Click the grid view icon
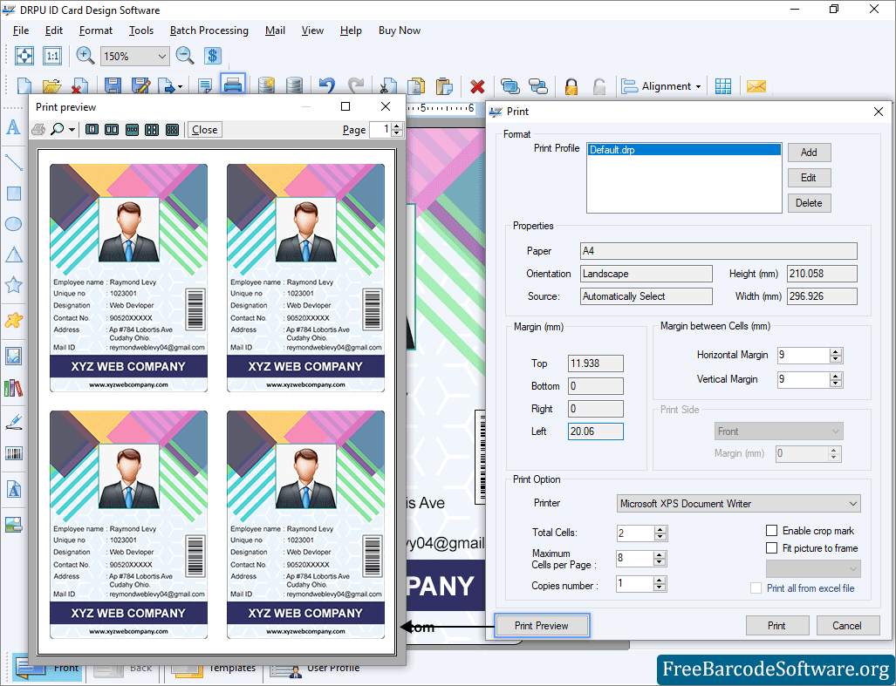The image size is (896, 686). [x=723, y=86]
